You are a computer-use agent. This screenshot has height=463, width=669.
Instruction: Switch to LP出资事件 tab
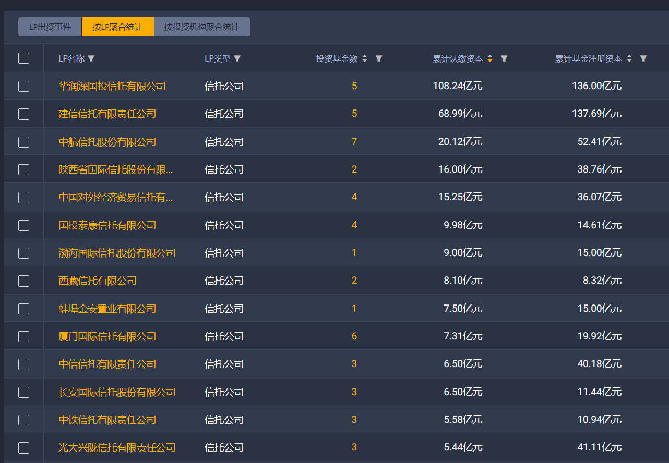point(50,27)
